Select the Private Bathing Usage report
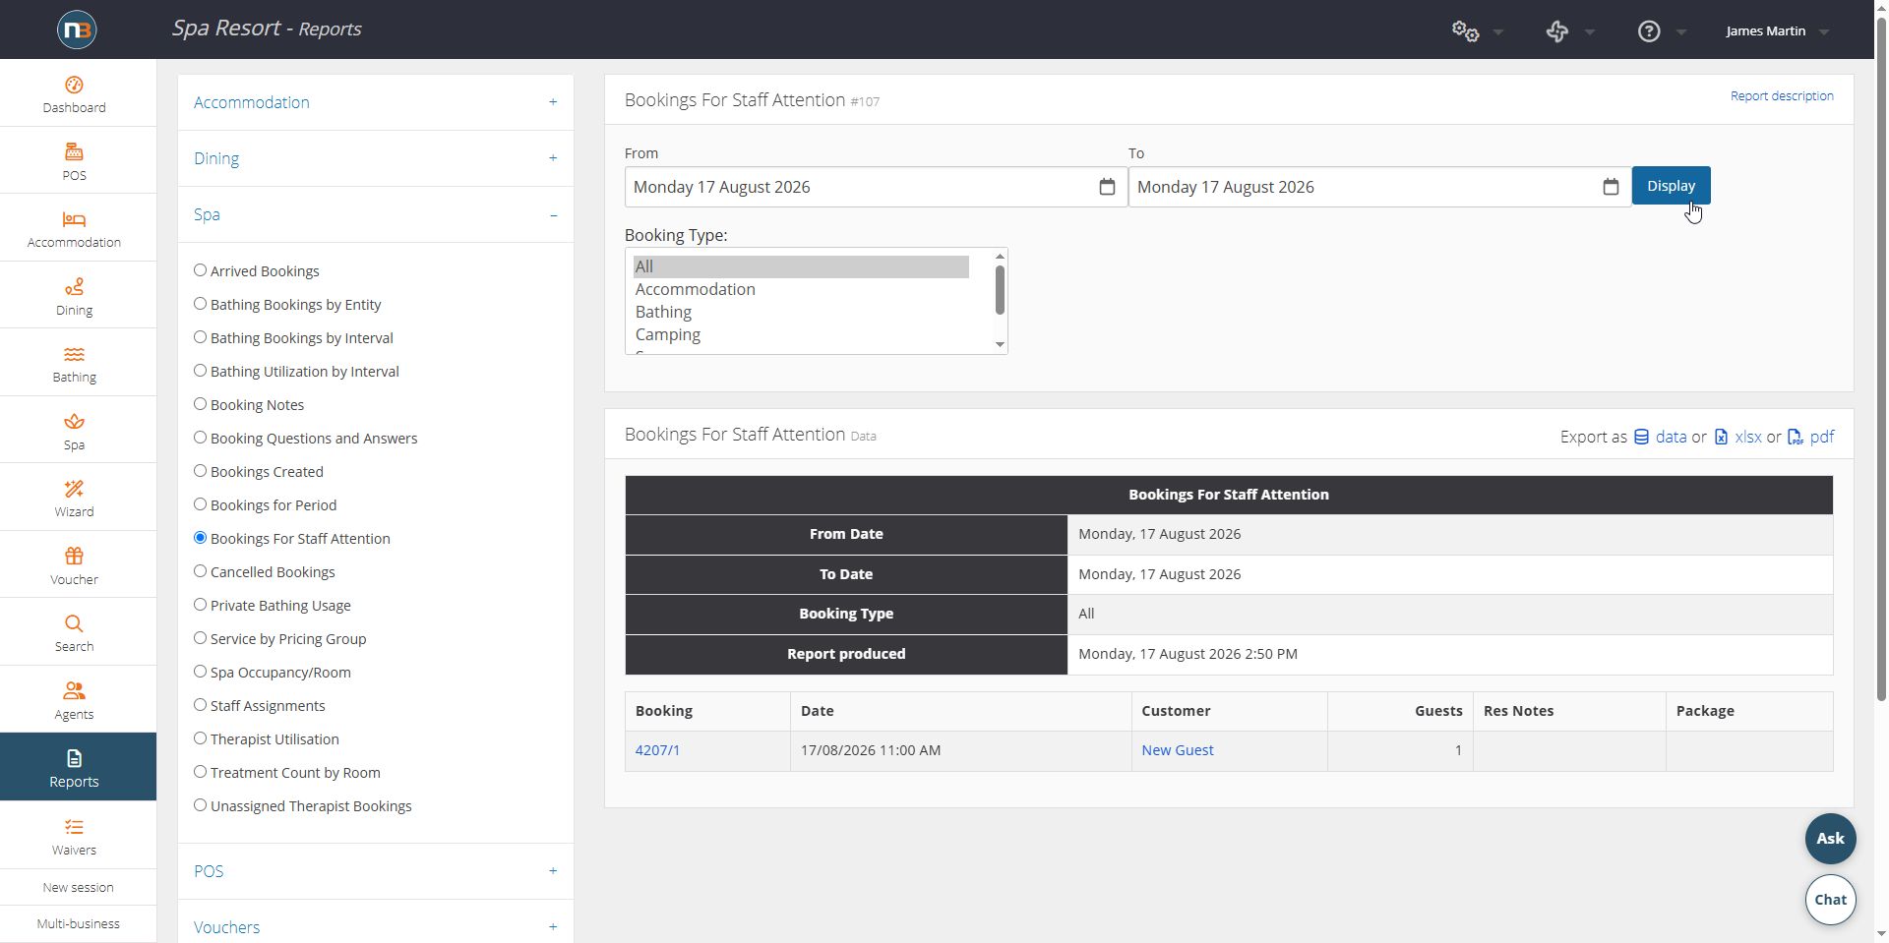The height and width of the screenshot is (943, 1889). (x=200, y=605)
